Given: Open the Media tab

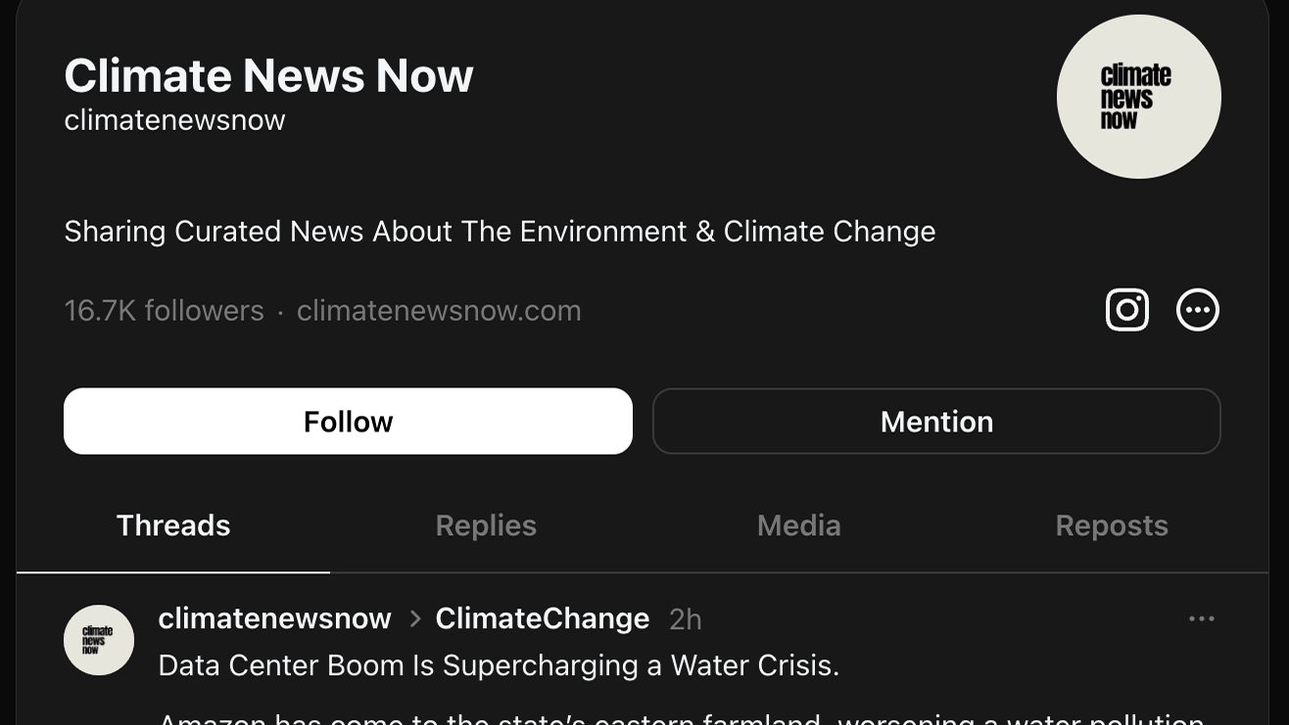Looking at the screenshot, I should (x=798, y=525).
